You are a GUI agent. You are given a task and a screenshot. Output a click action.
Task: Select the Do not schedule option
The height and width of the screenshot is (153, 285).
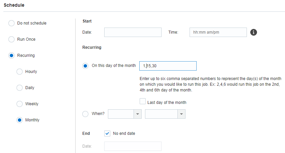point(11,23)
